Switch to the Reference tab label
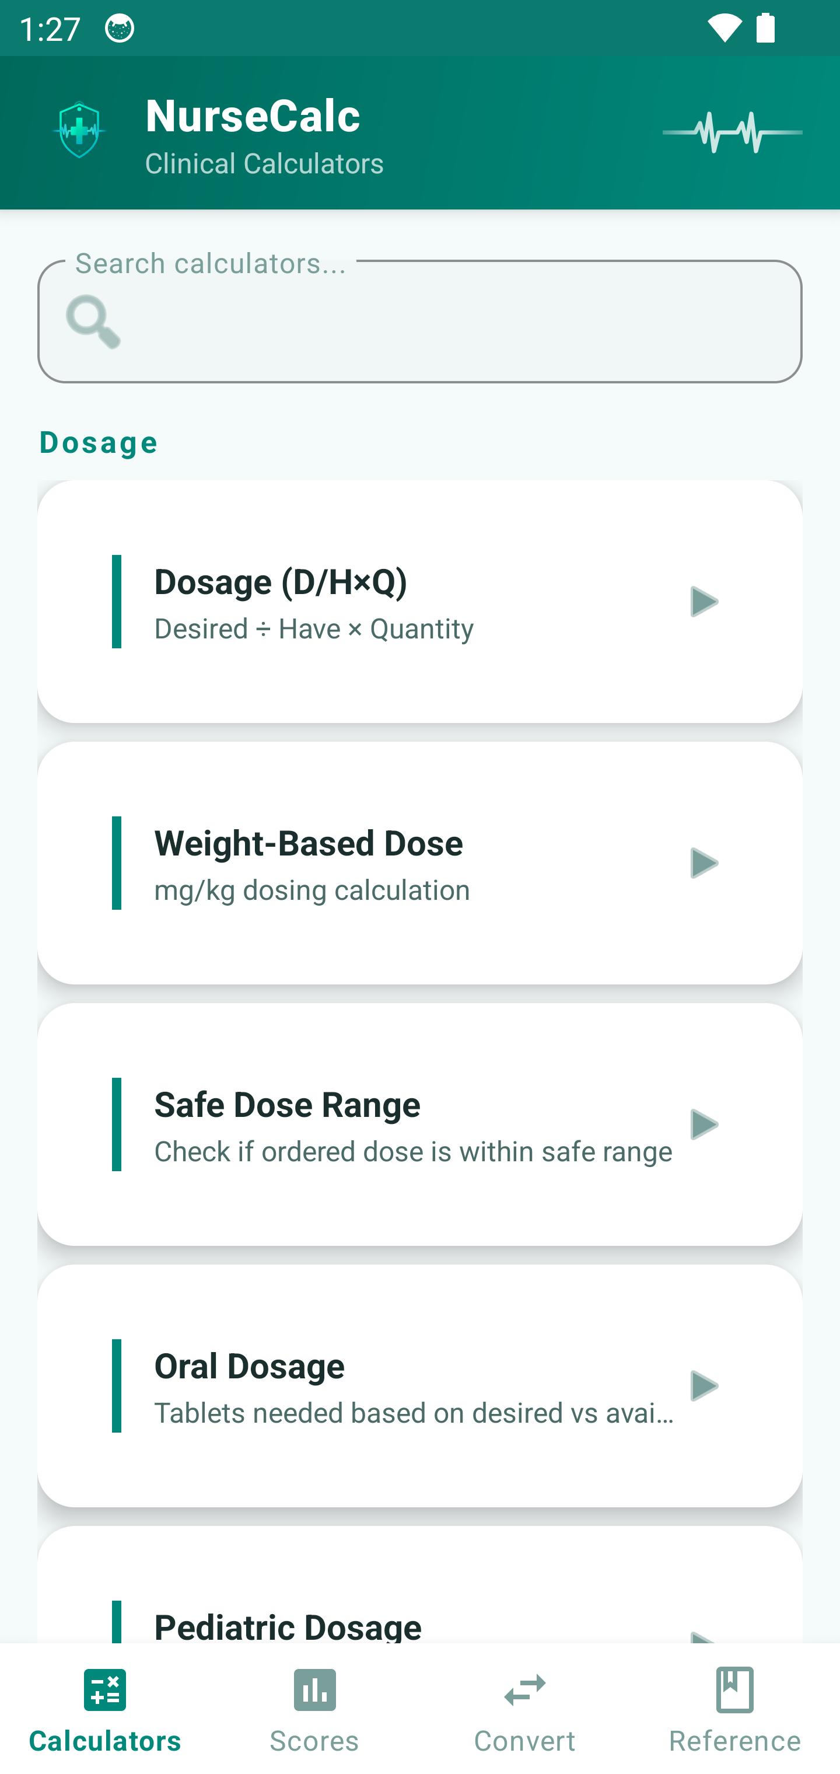Image resolution: width=840 pixels, height=1774 pixels. 734,1740
